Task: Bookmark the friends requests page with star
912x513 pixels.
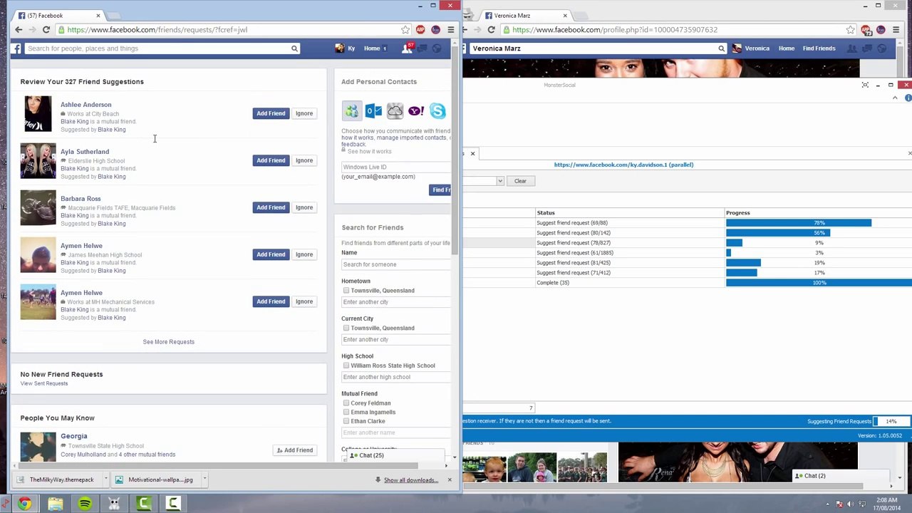Action: tap(405, 30)
